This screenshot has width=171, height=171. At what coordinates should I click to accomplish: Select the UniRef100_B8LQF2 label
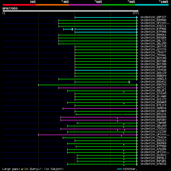pyautogui.click(x=153, y=91)
